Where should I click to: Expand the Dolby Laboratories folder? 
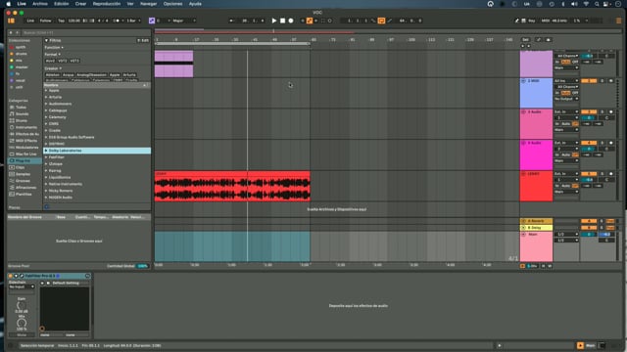click(46, 151)
